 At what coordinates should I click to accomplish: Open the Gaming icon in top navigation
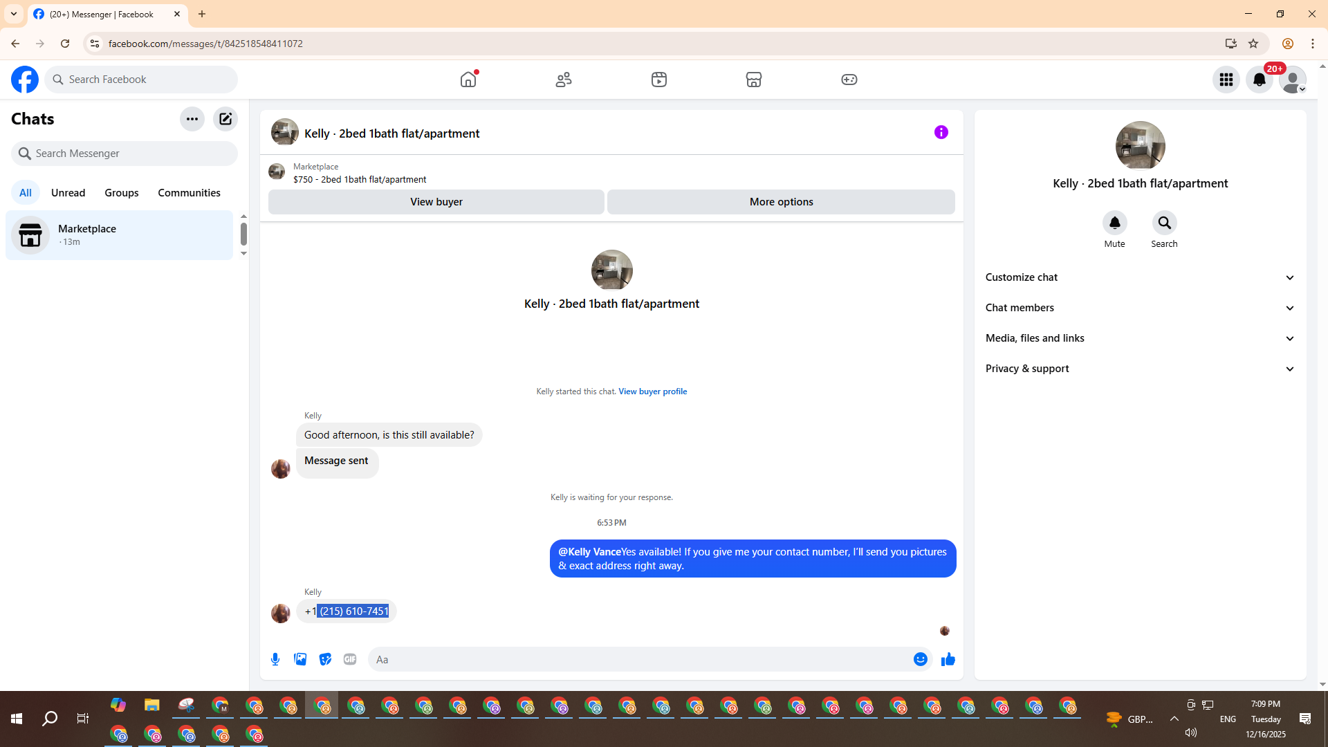[x=849, y=80]
